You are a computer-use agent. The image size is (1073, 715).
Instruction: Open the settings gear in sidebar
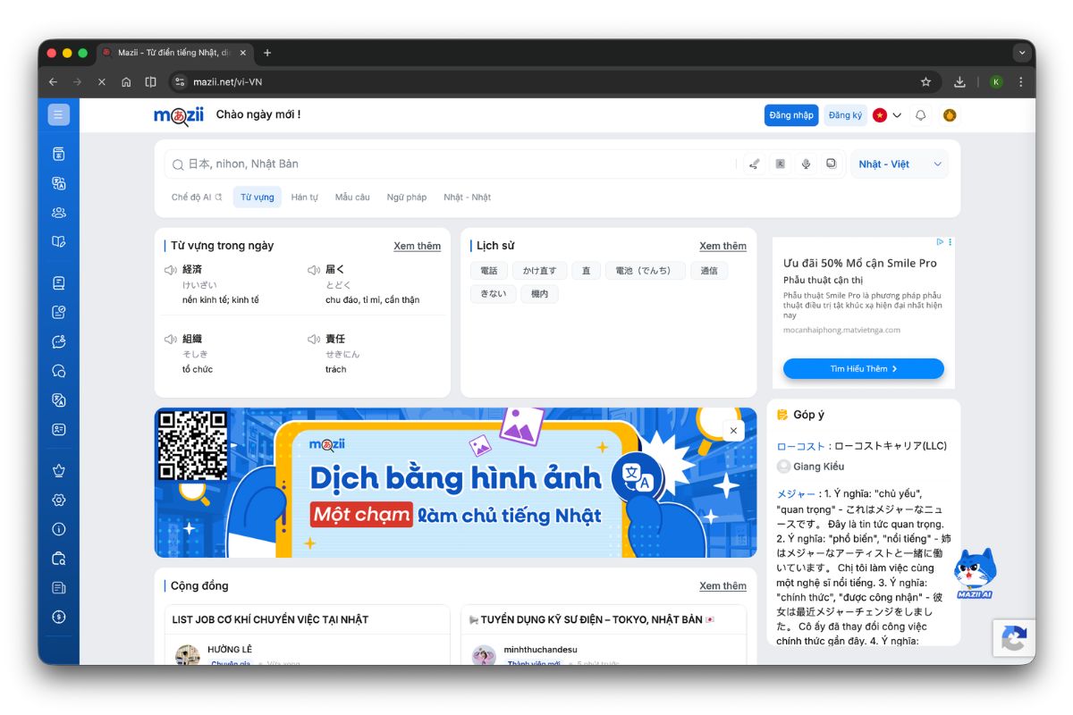[x=58, y=500]
